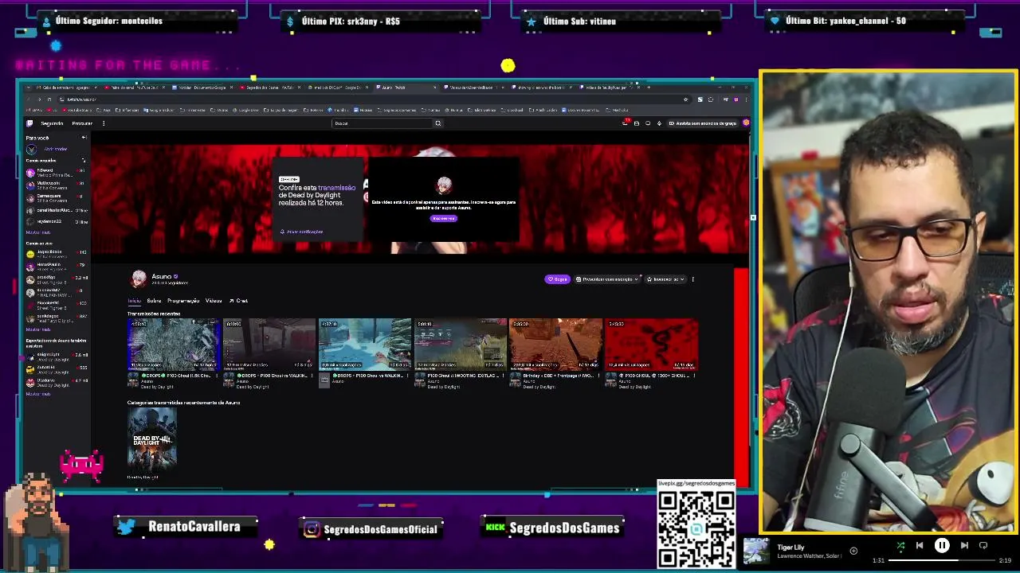Click the transmissão link in the offline card
Screen dimensions: 1020x573
336,188
